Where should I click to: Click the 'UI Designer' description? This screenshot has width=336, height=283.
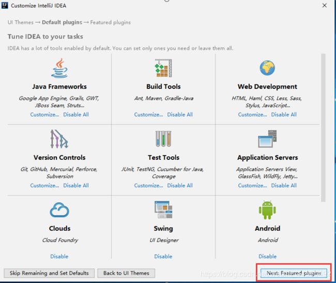pyautogui.click(x=164, y=240)
